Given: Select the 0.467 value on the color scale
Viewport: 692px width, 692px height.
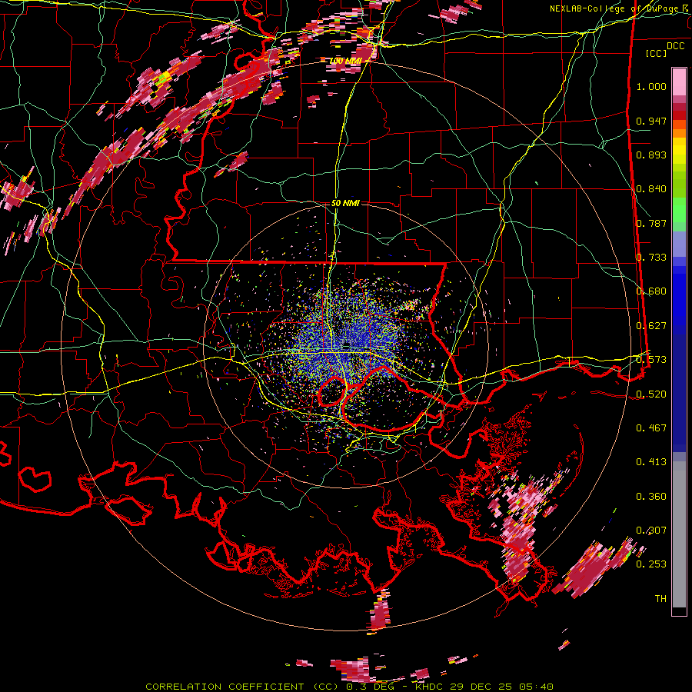Looking at the screenshot, I should click(651, 428).
